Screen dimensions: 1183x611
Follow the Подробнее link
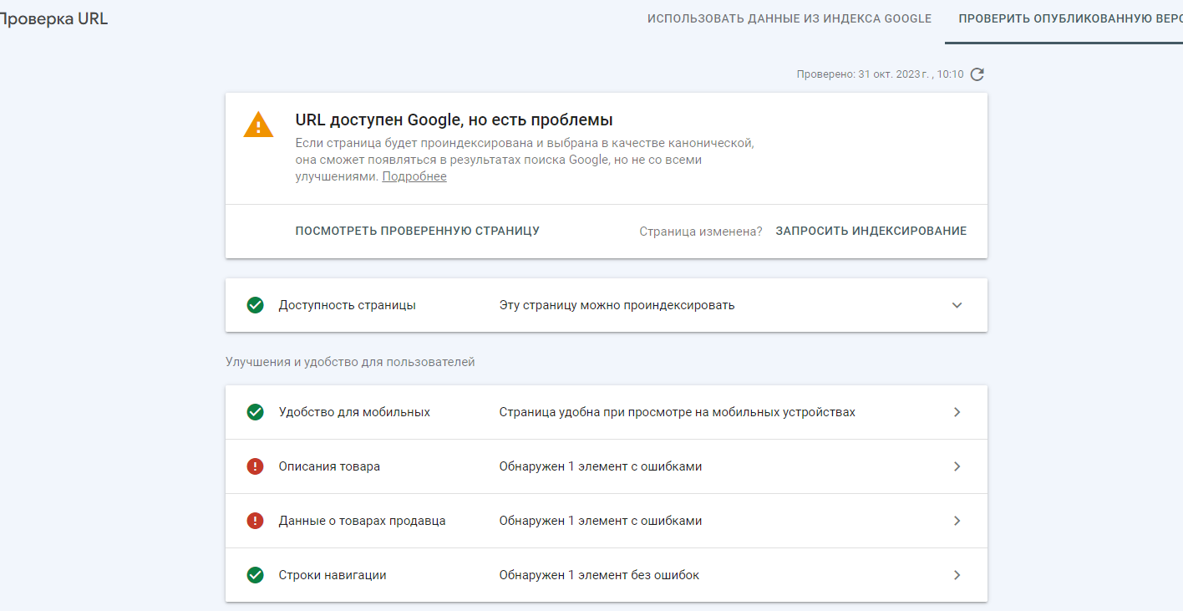click(414, 176)
